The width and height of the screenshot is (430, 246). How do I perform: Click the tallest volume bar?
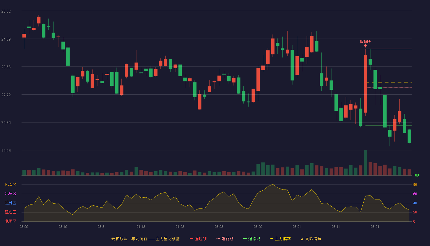tap(365, 163)
